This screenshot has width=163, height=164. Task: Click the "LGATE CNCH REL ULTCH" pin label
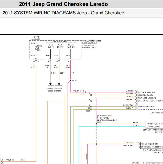tap(151, 109)
